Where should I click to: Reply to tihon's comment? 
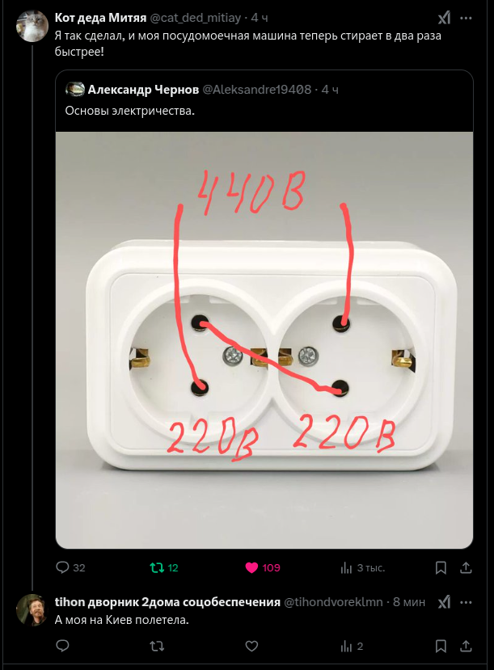pyautogui.click(x=62, y=646)
